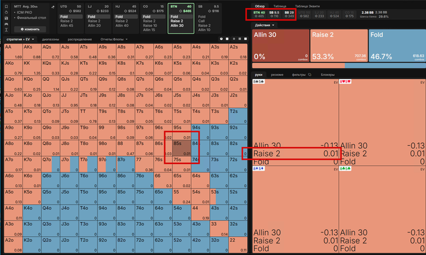
Task: Select the Блокеры tab
Action: 327,75
